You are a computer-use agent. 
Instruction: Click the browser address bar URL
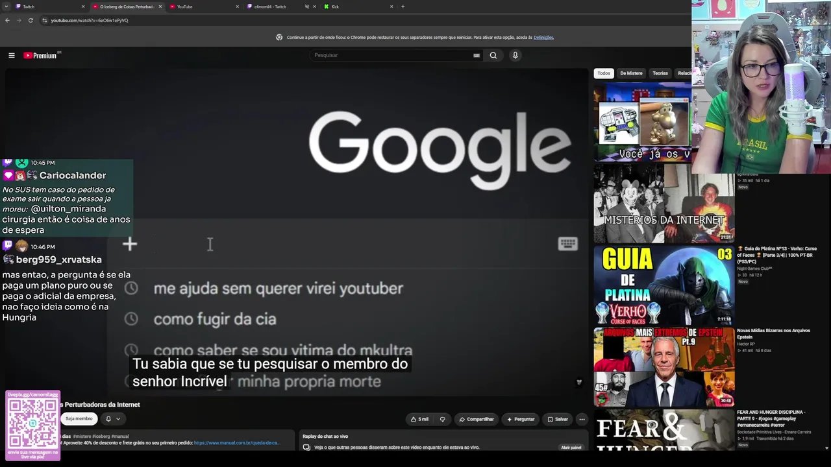[90, 20]
